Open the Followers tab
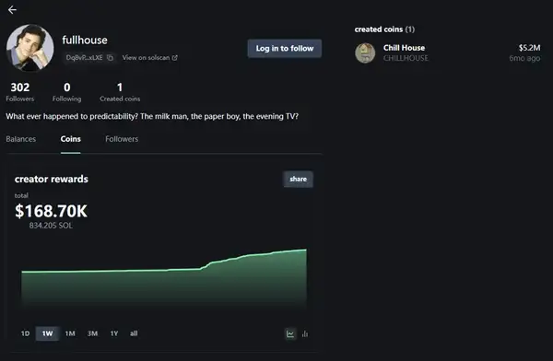This screenshot has width=553, height=361. click(x=122, y=139)
